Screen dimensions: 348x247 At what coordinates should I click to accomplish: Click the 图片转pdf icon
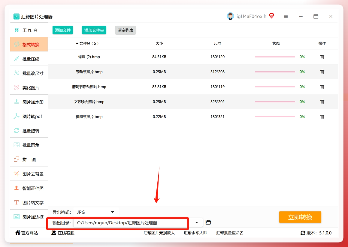click(x=17, y=116)
